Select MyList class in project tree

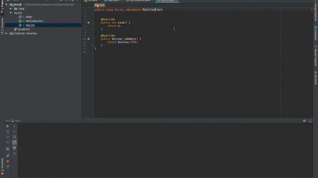coord(30,25)
